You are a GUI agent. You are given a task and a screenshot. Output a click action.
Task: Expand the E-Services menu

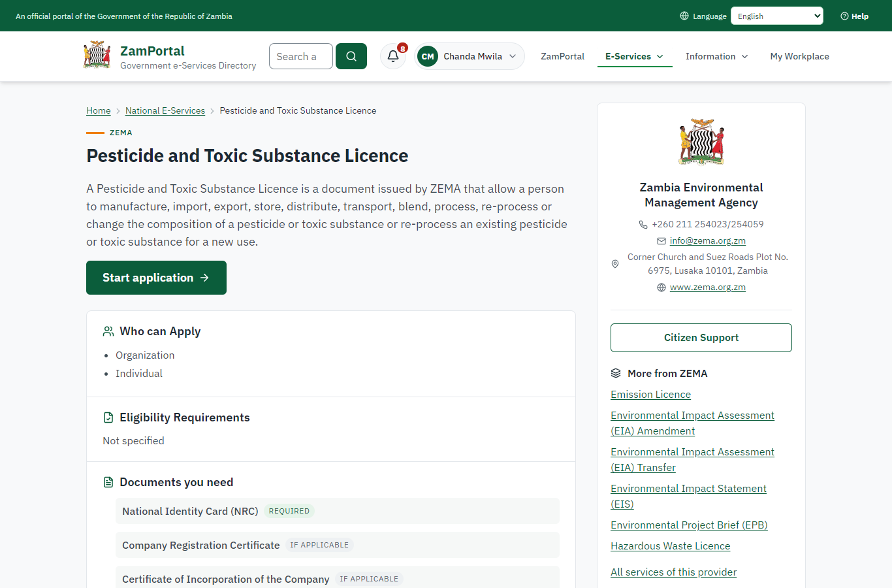point(635,57)
